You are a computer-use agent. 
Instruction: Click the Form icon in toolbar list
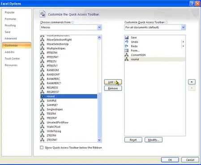pos(127,51)
